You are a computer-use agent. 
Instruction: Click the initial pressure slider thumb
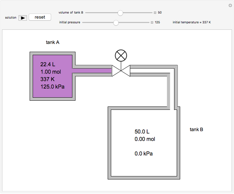tap(116, 23)
